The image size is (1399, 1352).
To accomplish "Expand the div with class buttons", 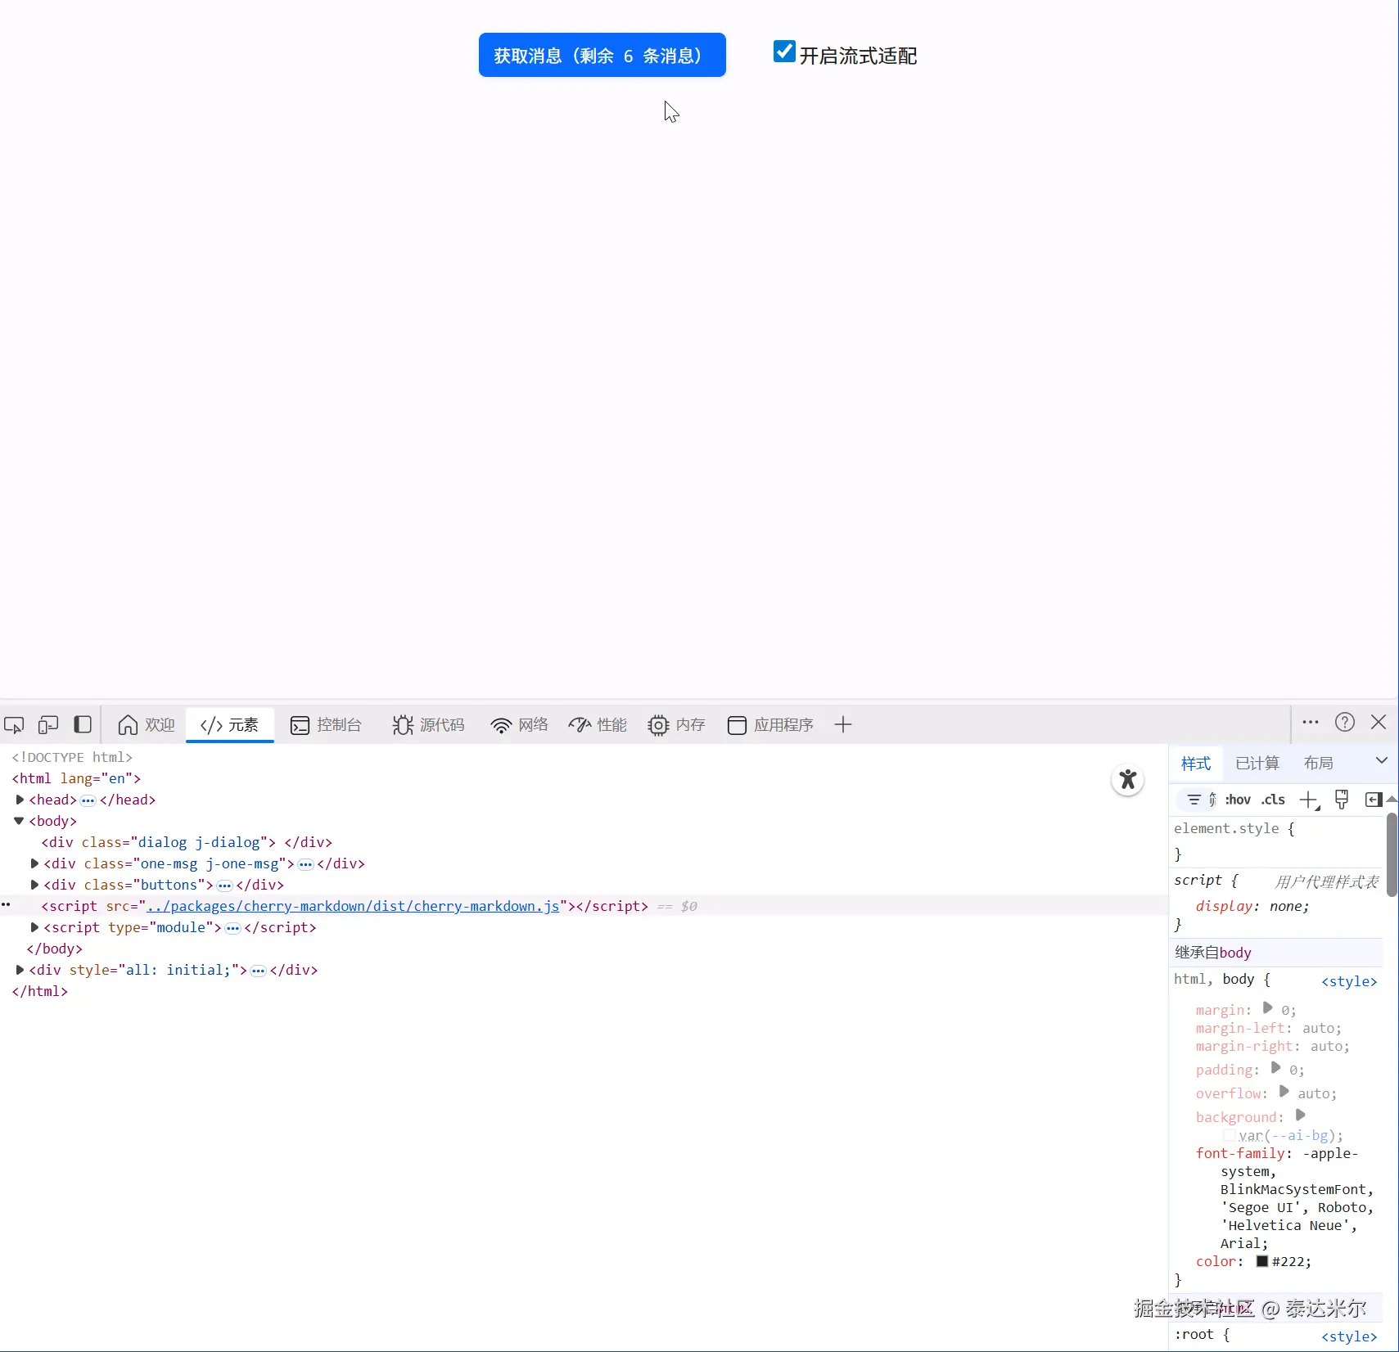I will (x=34, y=885).
